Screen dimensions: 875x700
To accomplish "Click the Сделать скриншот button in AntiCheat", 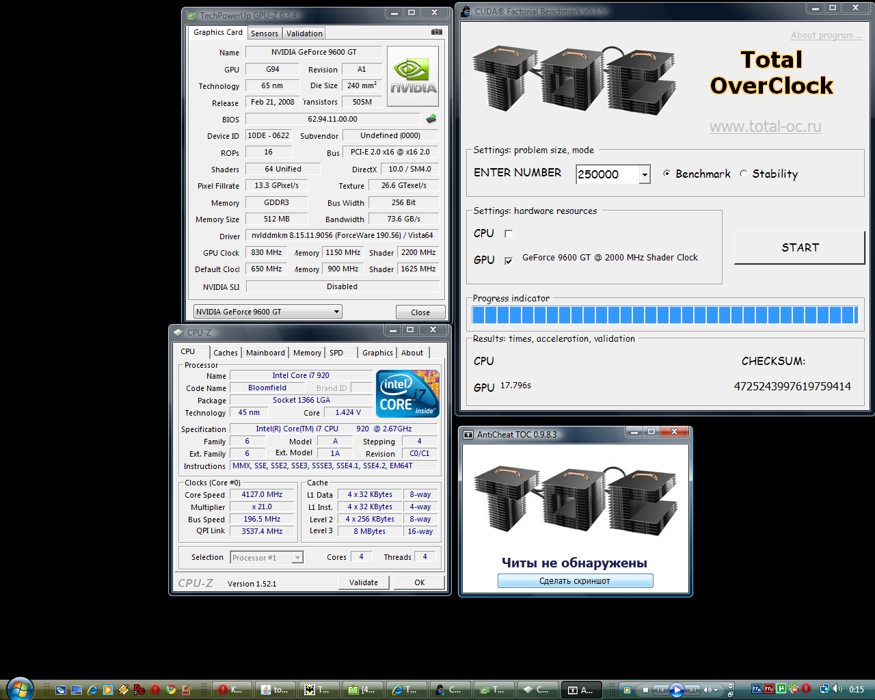I will click(x=575, y=581).
